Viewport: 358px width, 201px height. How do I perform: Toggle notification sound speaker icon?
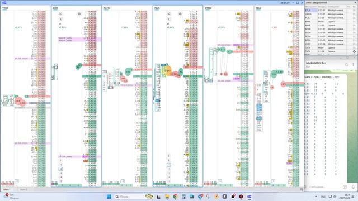(354, 51)
